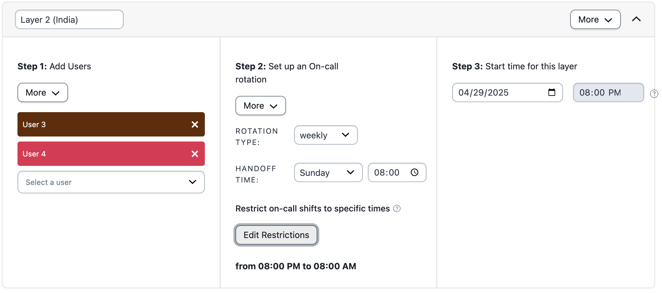Expand the weekly rotation type dropdown

[x=326, y=135]
